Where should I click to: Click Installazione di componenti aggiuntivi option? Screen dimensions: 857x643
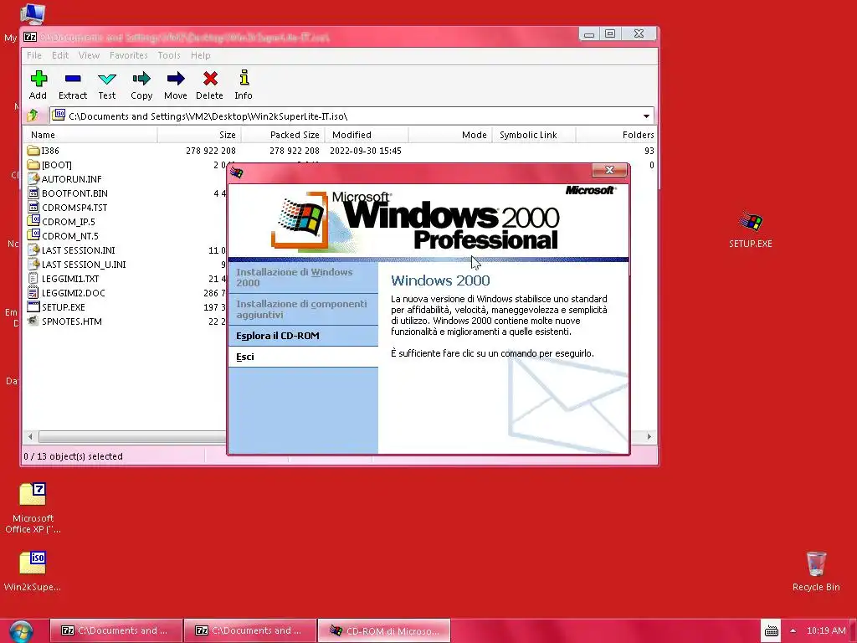click(303, 310)
